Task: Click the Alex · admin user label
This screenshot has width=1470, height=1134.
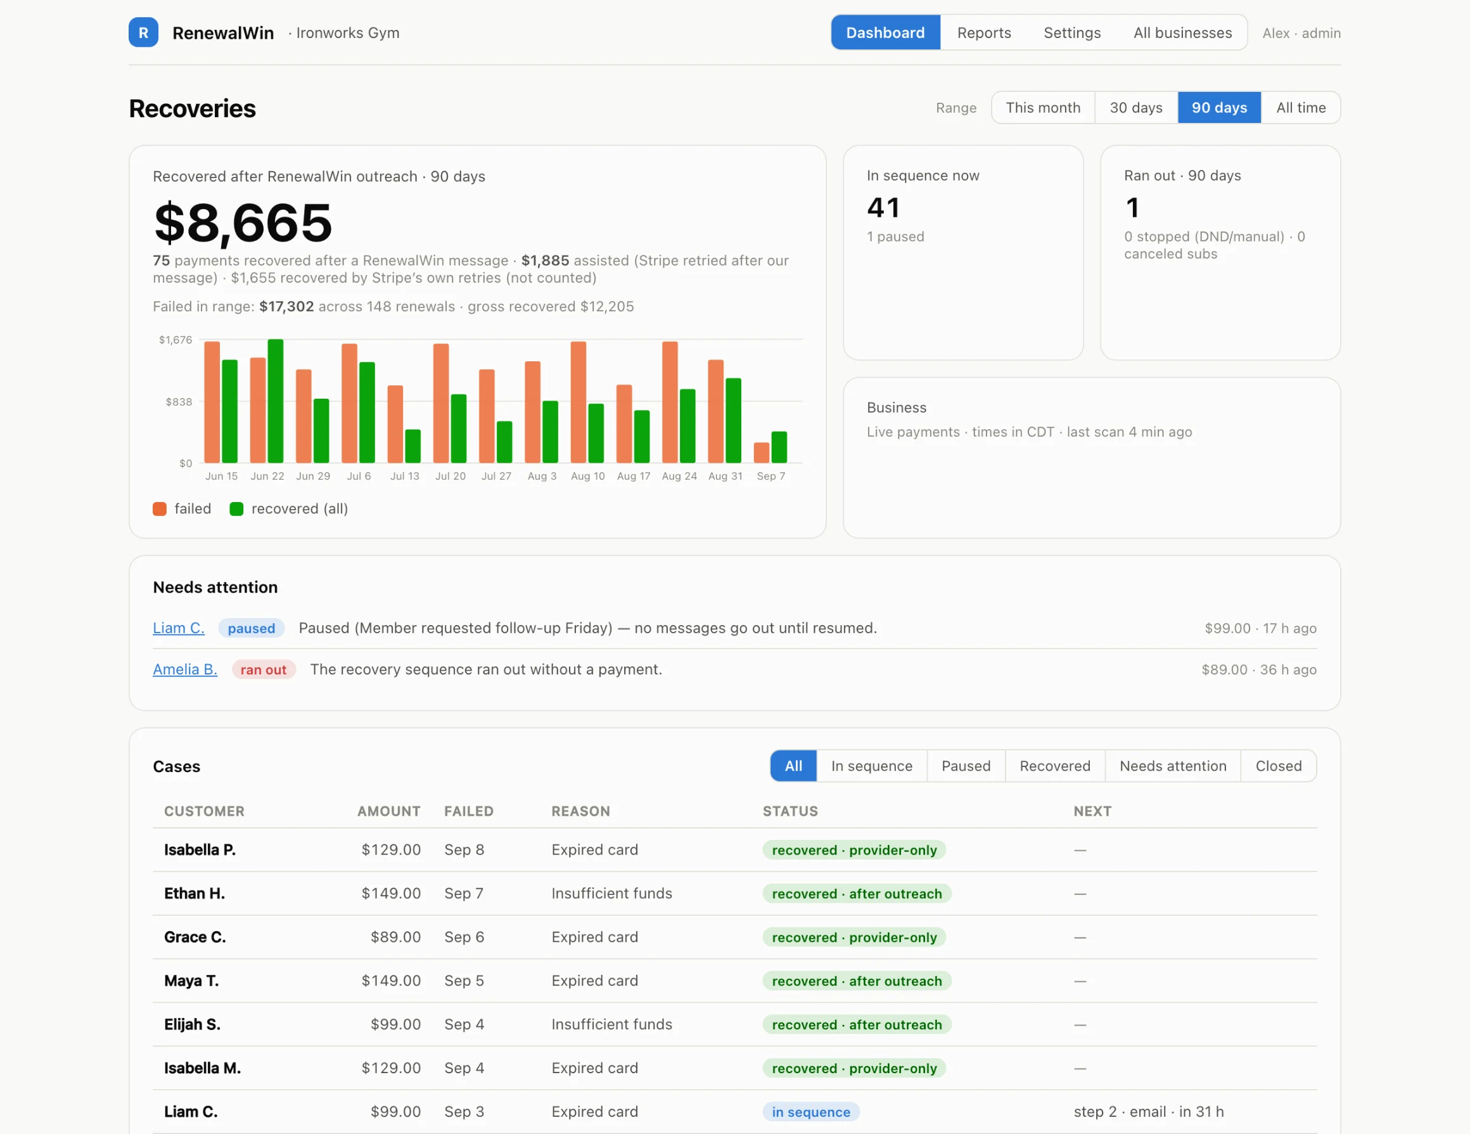Action: pyautogui.click(x=1301, y=33)
